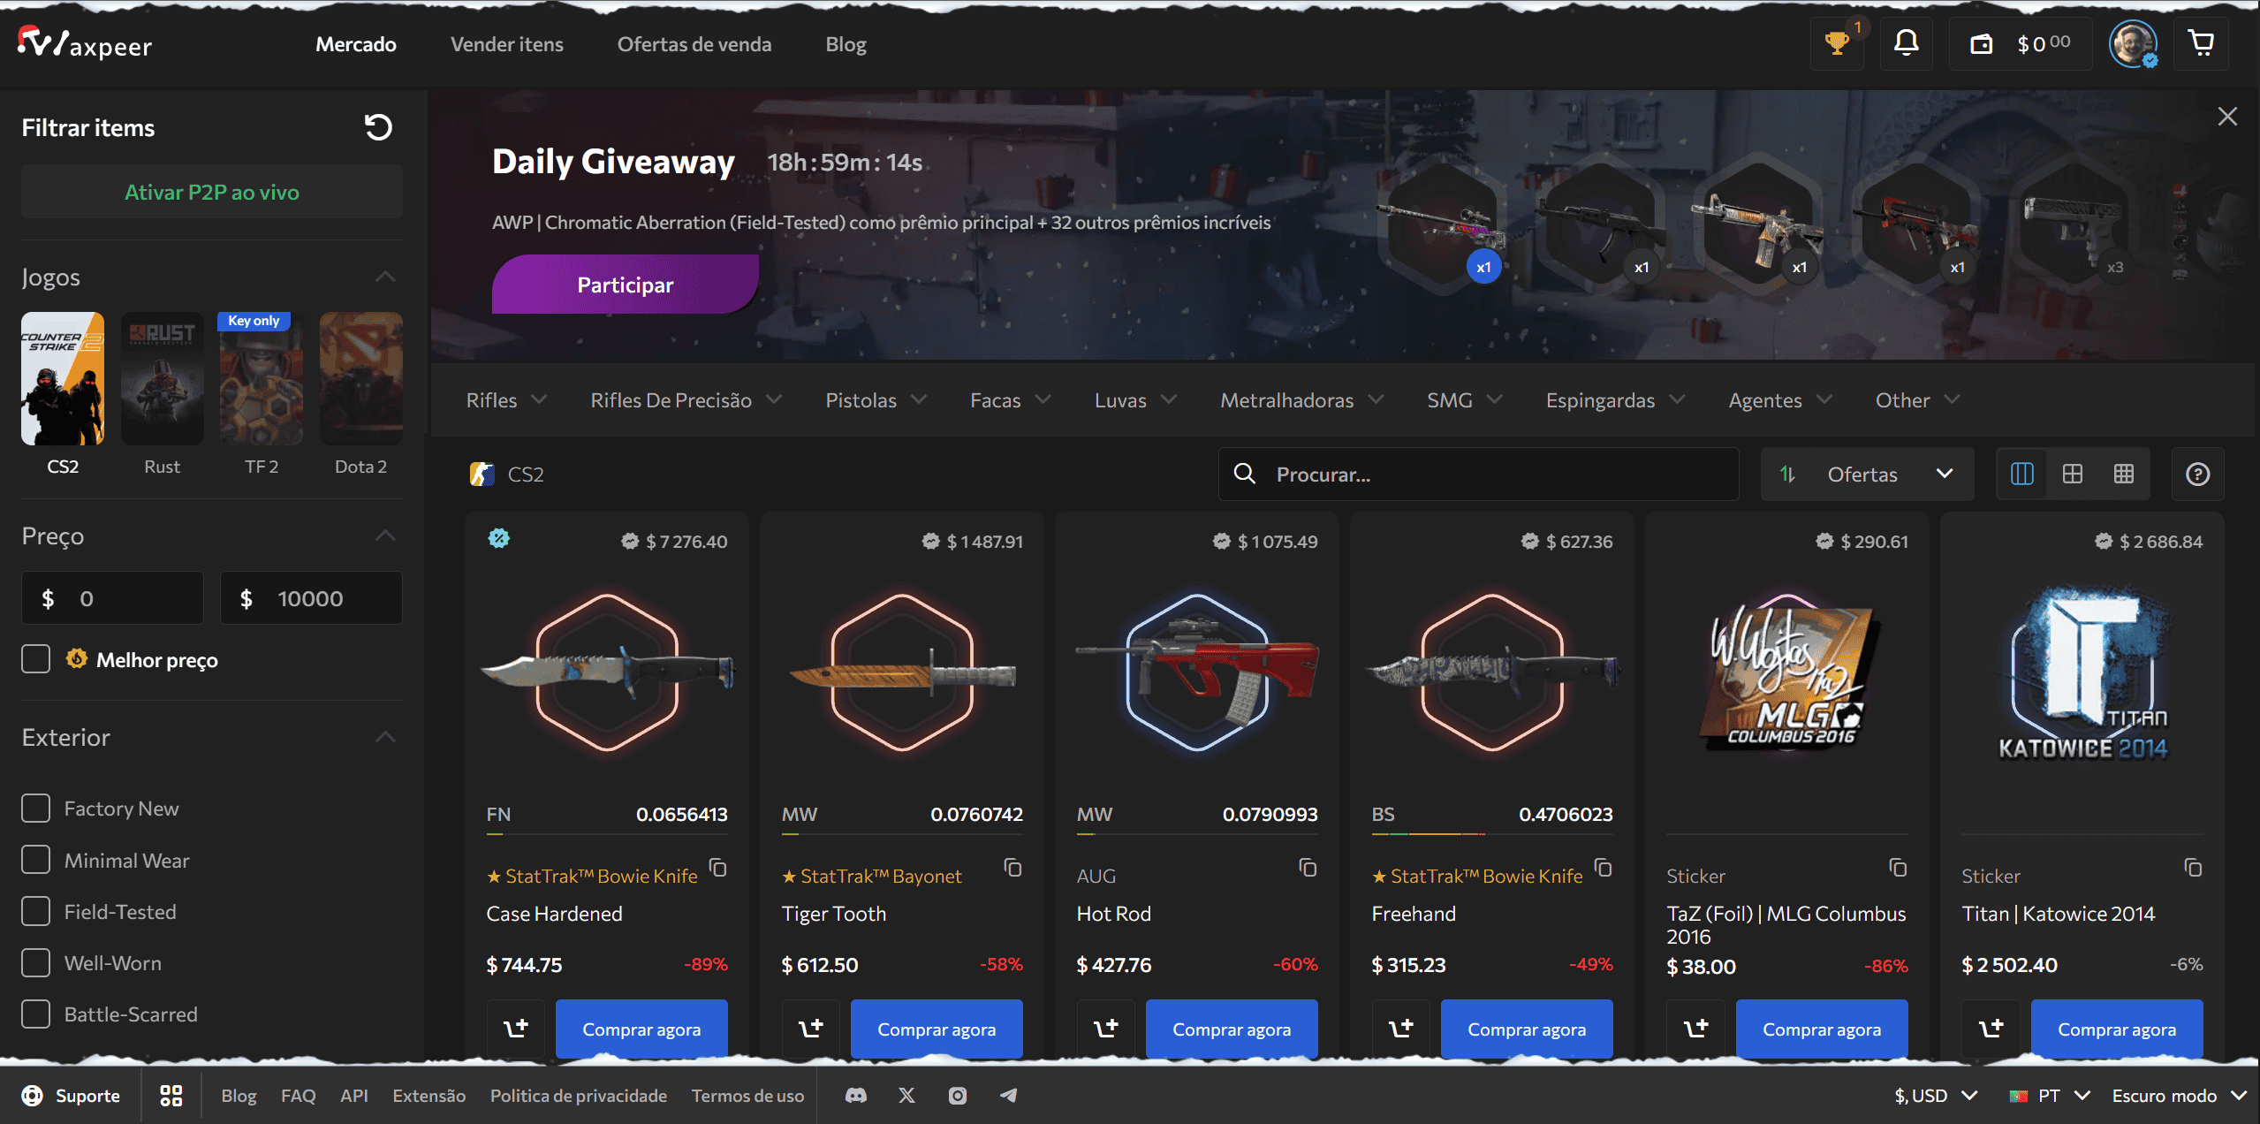Open the Termos de uso link
2260x1124 pixels.
click(x=747, y=1096)
